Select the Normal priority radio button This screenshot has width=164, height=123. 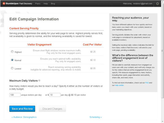12,60
